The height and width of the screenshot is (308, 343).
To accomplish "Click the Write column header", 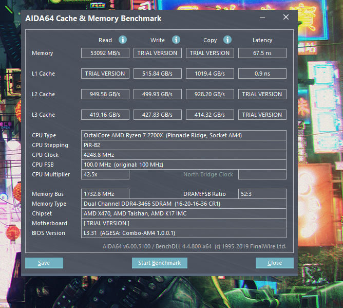I will (158, 40).
